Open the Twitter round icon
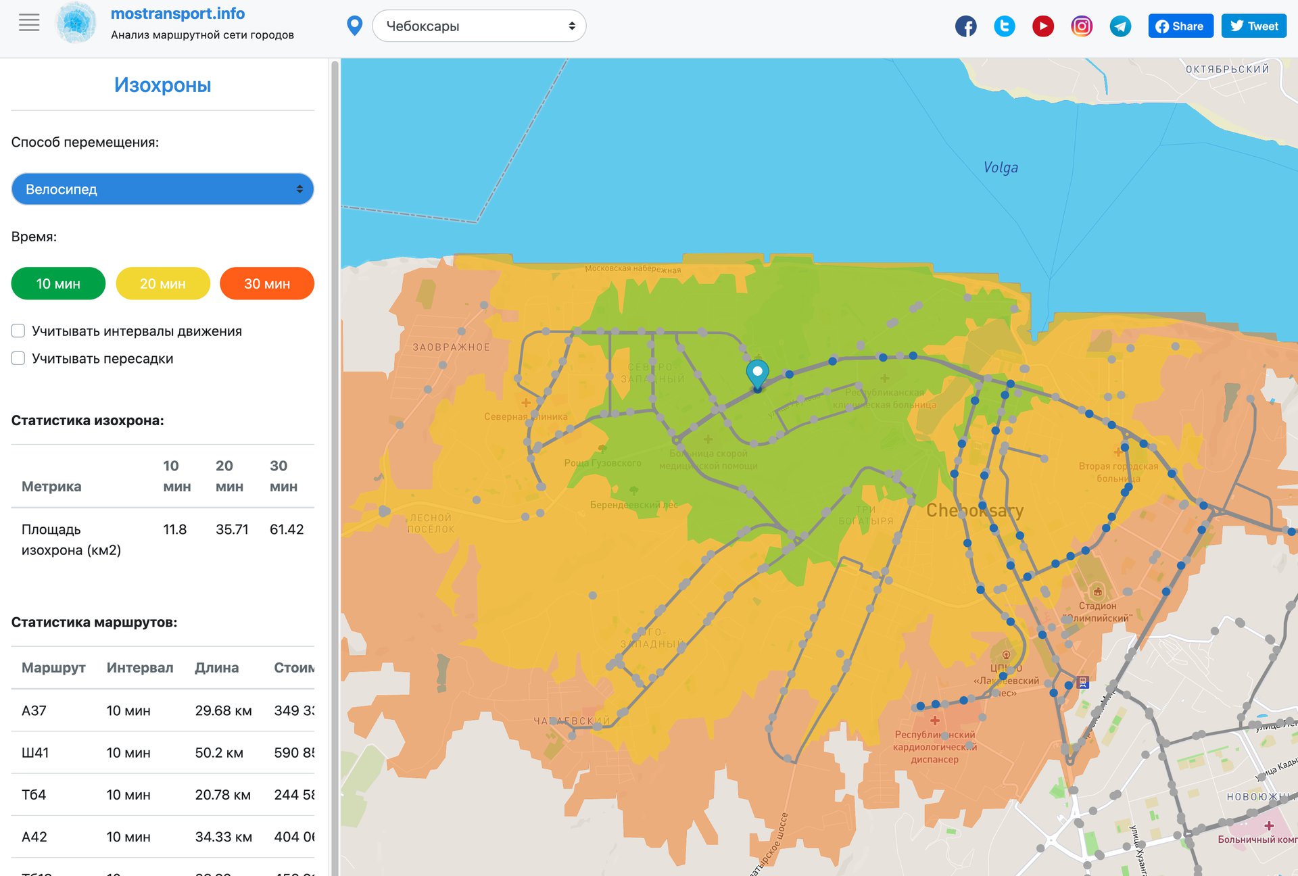Screen dimensions: 1298x876 (1004, 26)
